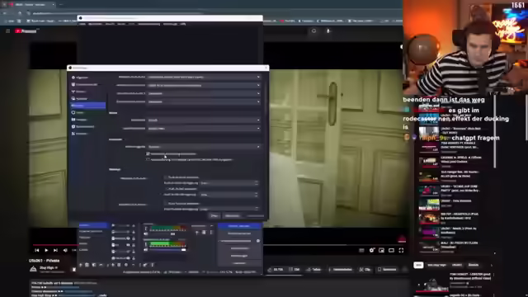The width and height of the screenshot is (528, 297).
Task: Click Herunterladen download button under video
Action: pyautogui.click(x=340, y=270)
